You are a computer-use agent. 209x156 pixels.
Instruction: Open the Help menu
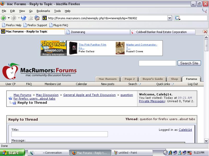[x=68, y=11]
